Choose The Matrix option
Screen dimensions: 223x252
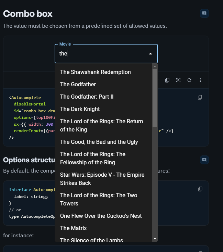(73, 228)
